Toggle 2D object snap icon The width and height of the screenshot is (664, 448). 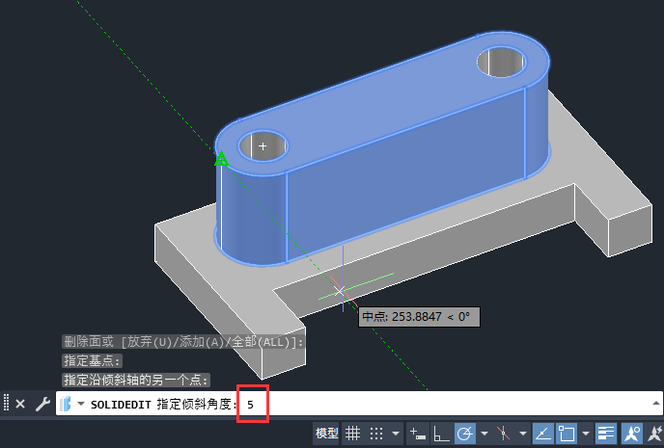[x=567, y=434]
